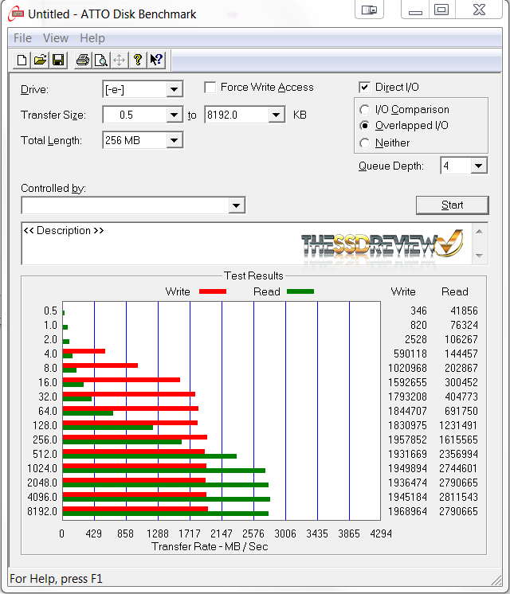
Task: Click the Open file toolbar icon
Action: 40,60
